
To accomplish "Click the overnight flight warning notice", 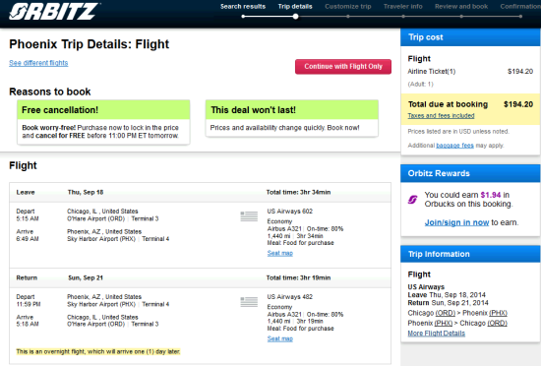I will click(98, 351).
